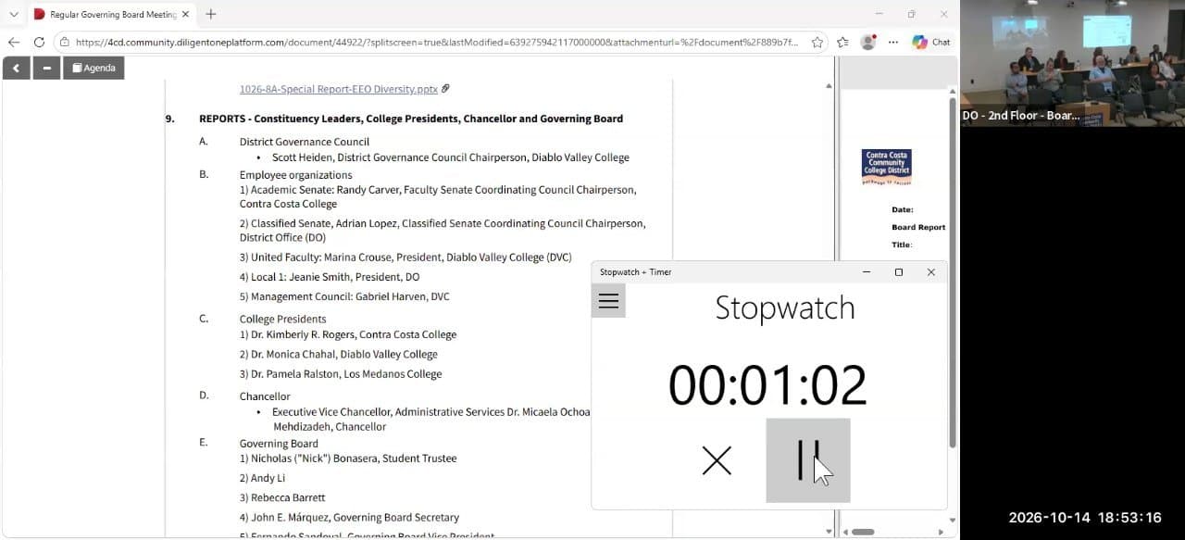The height and width of the screenshot is (540, 1185).
Task: Click the agenda minus collapse button
Action: [46, 68]
